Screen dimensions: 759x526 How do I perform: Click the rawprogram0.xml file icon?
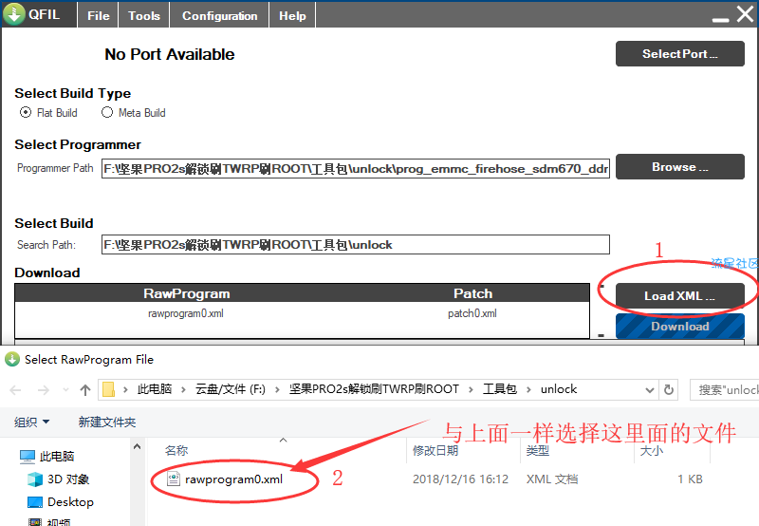click(174, 479)
